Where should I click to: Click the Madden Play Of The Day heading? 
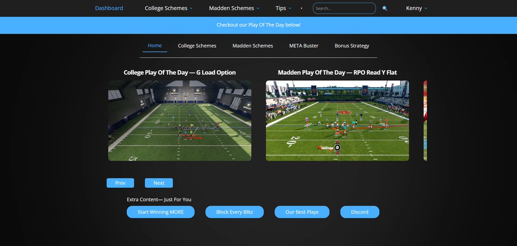[337, 72]
